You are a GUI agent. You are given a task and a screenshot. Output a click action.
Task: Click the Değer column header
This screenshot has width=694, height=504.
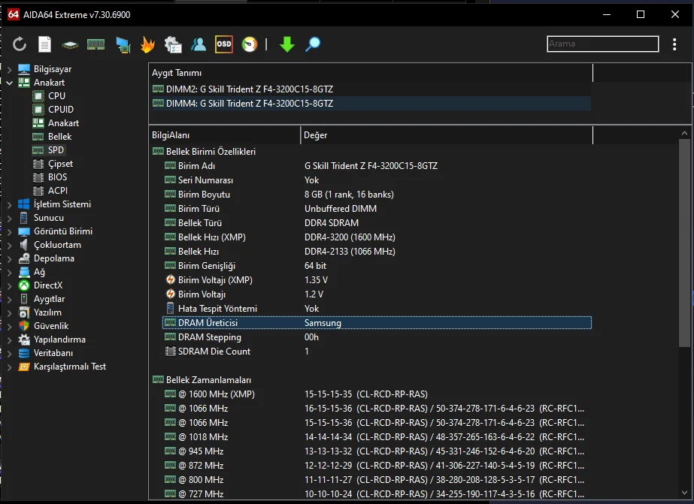(x=447, y=135)
